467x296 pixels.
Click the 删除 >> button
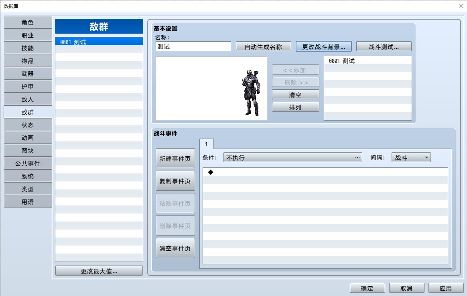[295, 83]
